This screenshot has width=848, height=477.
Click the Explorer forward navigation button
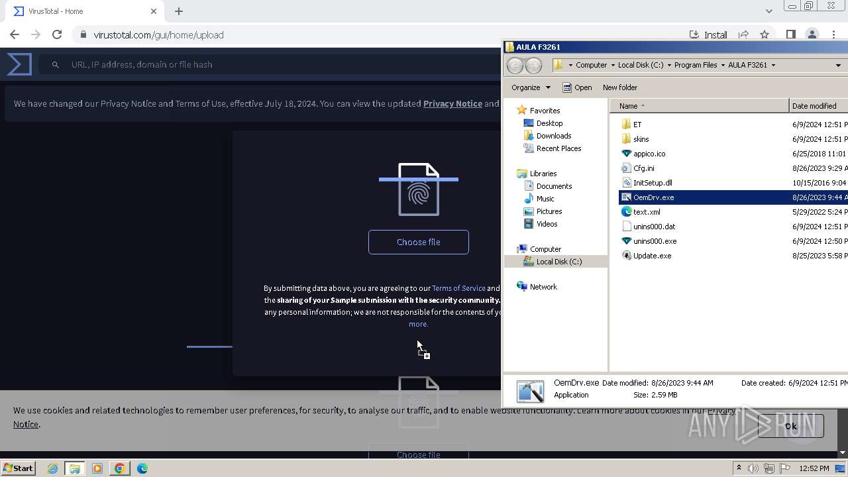(x=533, y=65)
